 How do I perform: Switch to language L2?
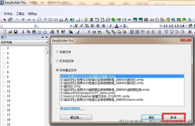(171, 26)
